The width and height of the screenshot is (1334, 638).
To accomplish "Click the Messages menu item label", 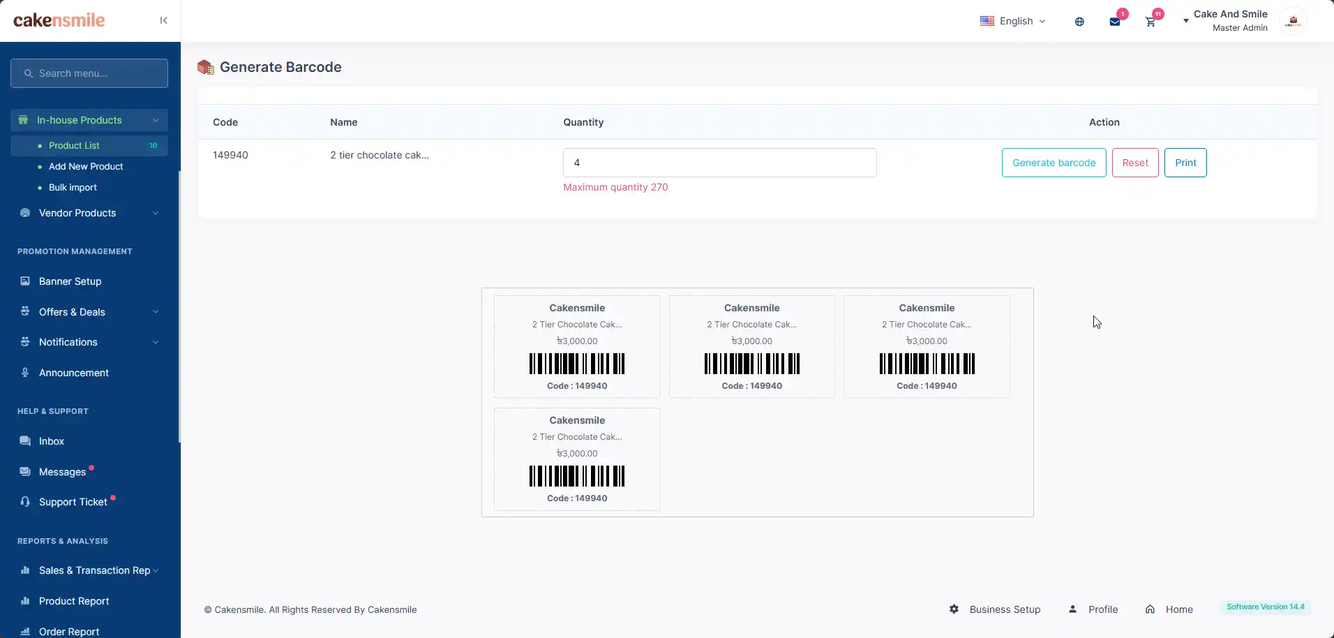I will click(x=62, y=472).
